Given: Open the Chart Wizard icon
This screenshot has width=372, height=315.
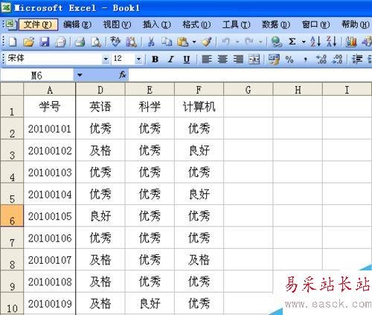Looking at the screenshot, I should (x=351, y=42).
